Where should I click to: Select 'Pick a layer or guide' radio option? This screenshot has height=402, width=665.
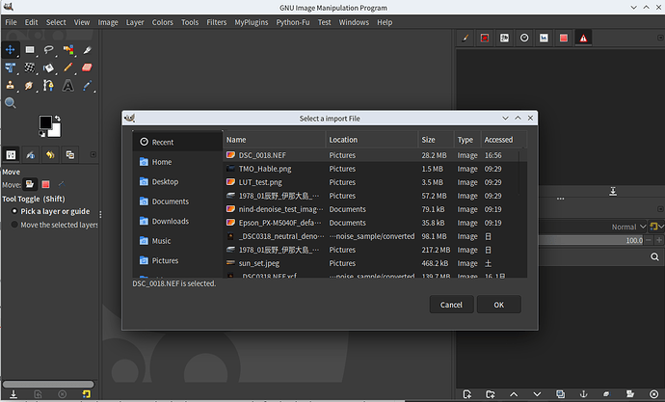click(x=13, y=211)
